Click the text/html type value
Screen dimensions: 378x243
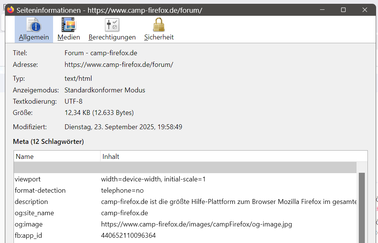coord(78,79)
